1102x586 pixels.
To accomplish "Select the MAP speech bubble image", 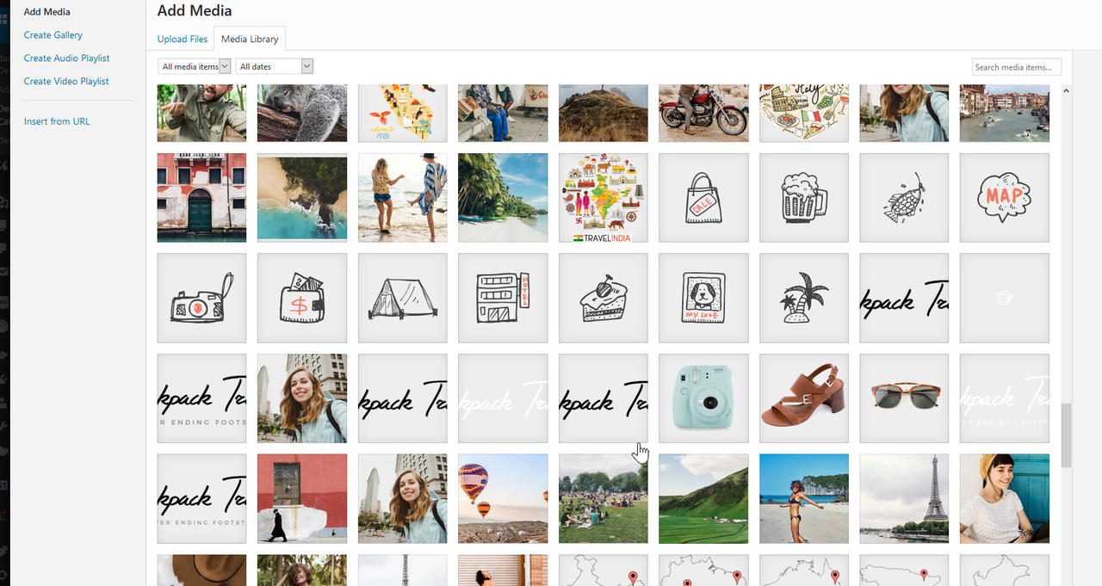I will pyautogui.click(x=1005, y=198).
